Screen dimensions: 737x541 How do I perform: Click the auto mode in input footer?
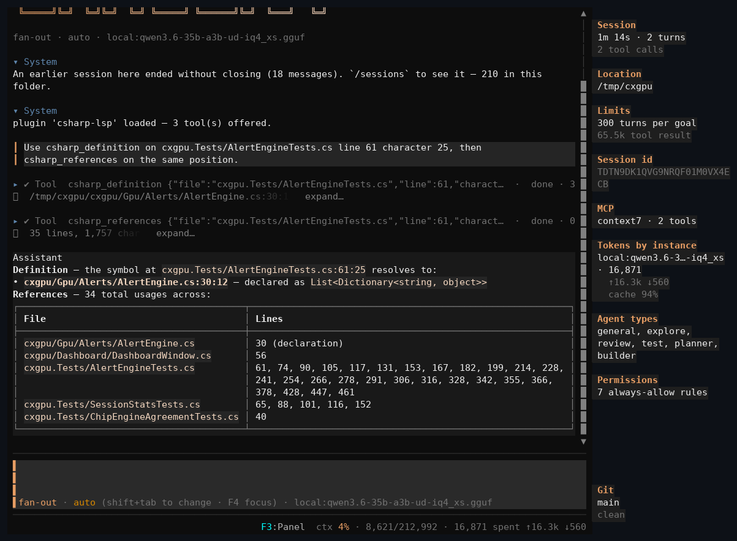coord(85,502)
